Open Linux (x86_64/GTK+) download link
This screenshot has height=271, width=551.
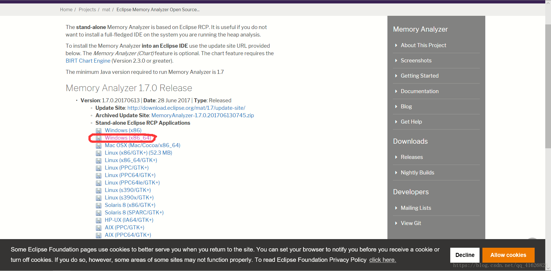131,160
